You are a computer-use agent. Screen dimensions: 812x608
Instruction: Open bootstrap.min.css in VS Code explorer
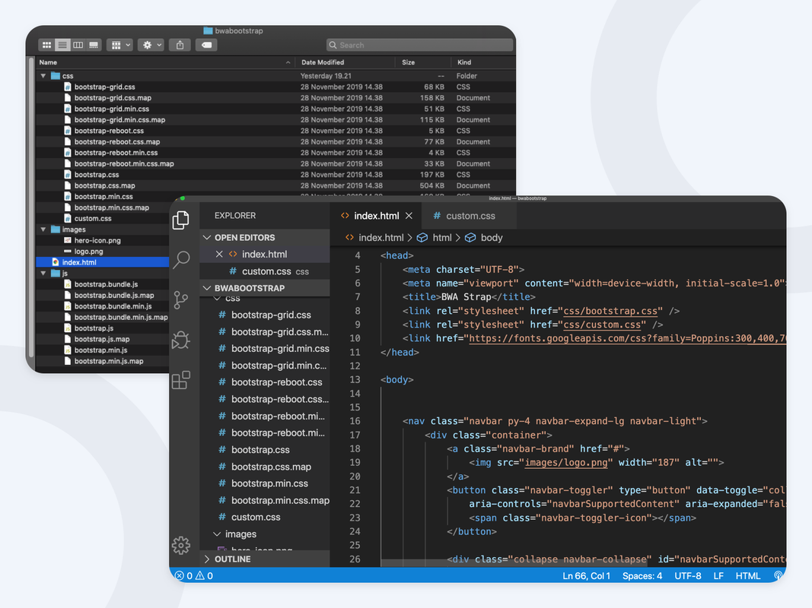coord(265,483)
